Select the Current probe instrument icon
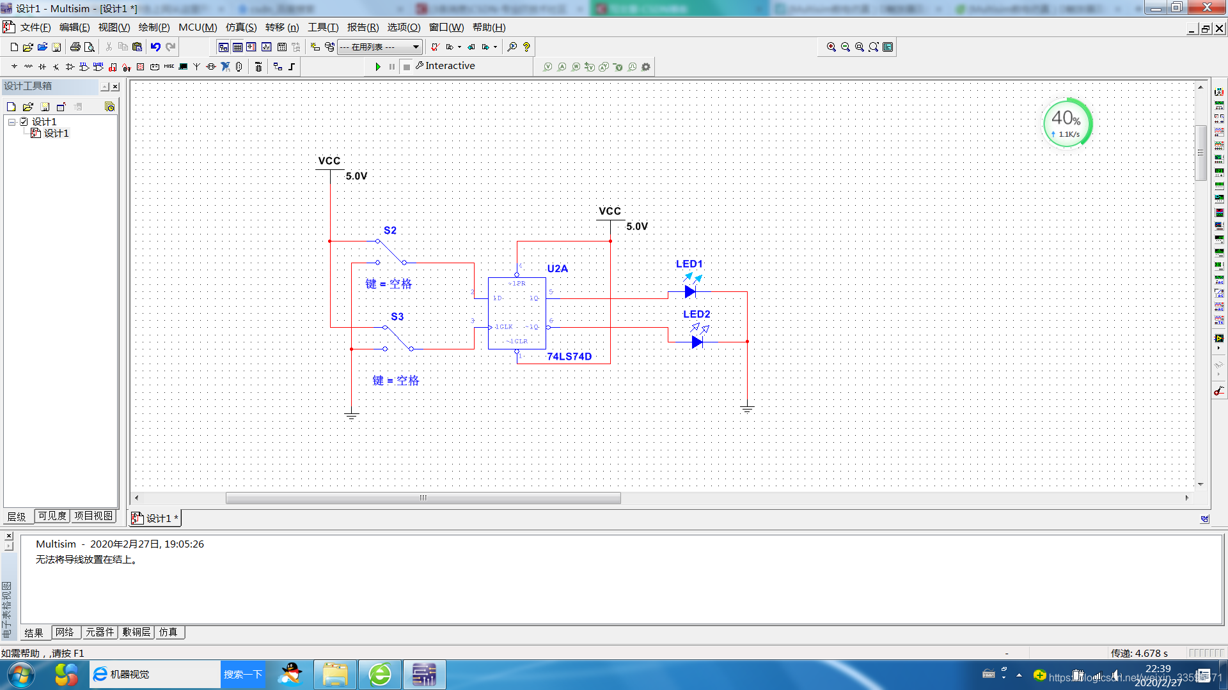The width and height of the screenshot is (1228, 690). 1219,392
